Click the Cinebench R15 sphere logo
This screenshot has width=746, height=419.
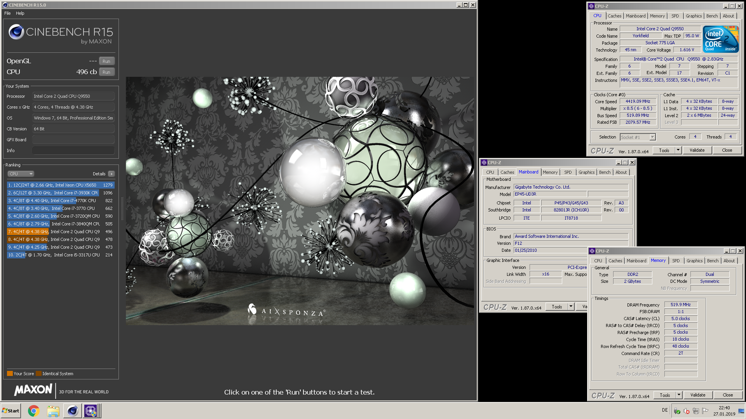(x=16, y=32)
